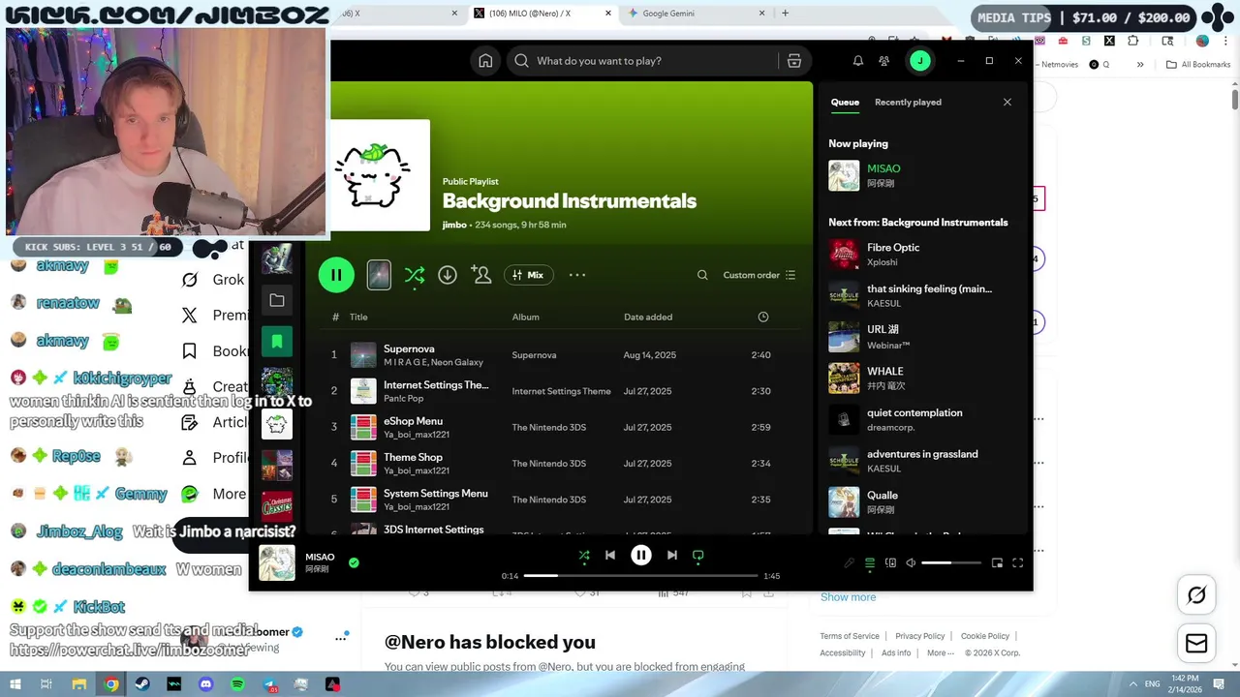Open the Privacy Policy link
Viewport: 1240px width, 697px height.
(919, 636)
